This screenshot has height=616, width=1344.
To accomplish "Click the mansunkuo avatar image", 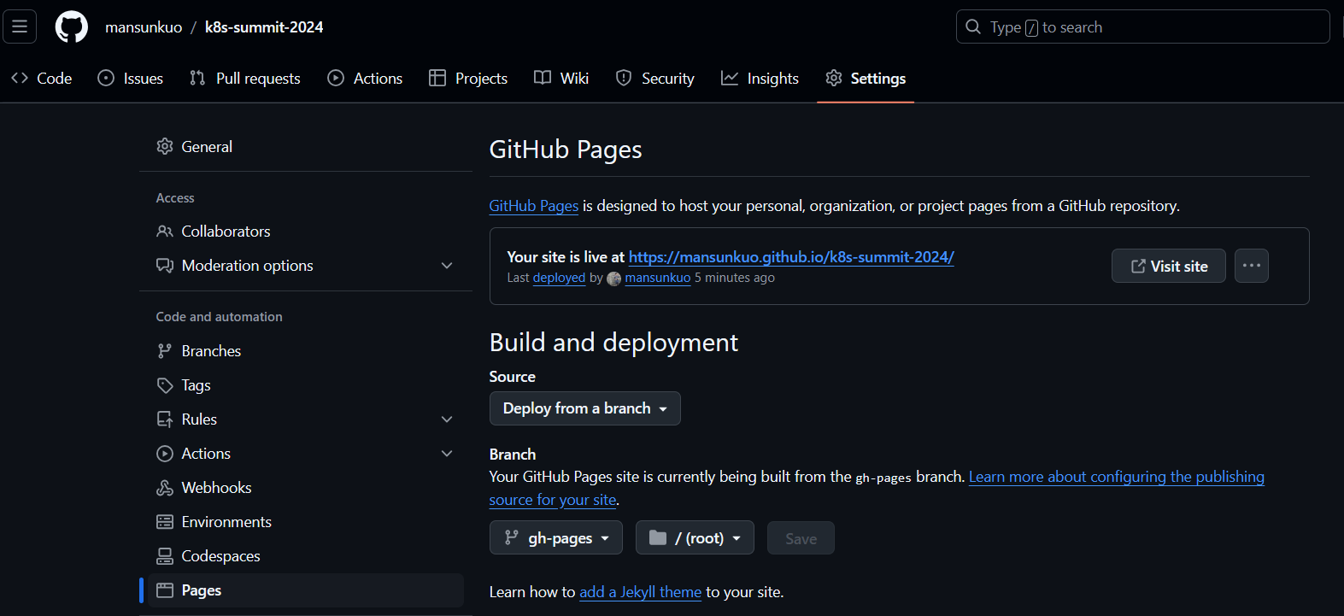I will point(613,279).
